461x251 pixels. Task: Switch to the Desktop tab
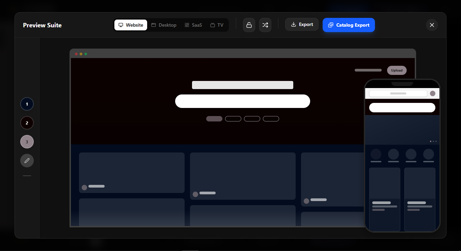(164, 25)
